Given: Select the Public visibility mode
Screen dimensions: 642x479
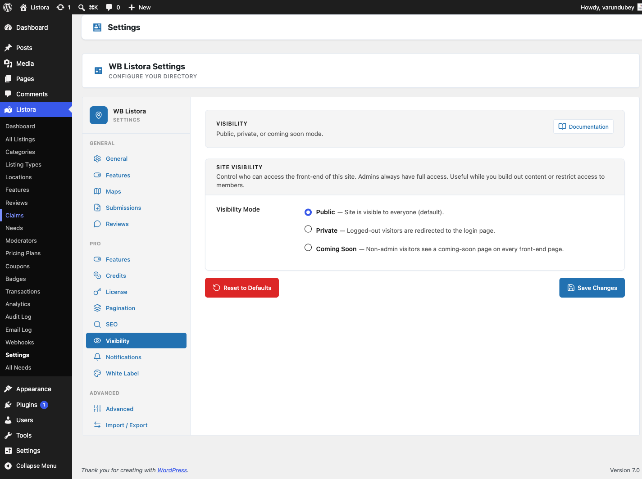Looking at the screenshot, I should click(308, 212).
